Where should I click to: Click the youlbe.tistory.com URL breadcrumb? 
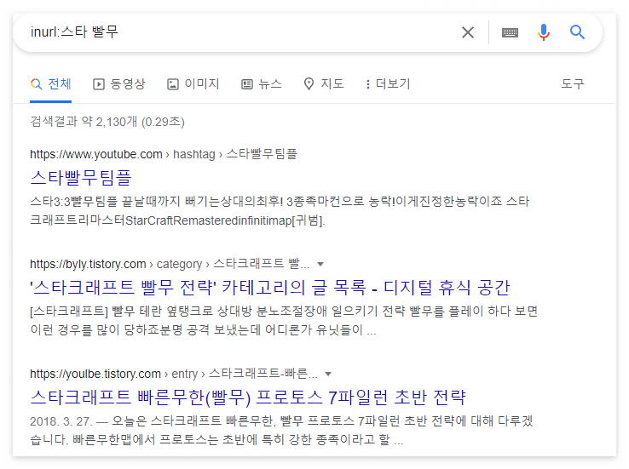tap(174, 374)
